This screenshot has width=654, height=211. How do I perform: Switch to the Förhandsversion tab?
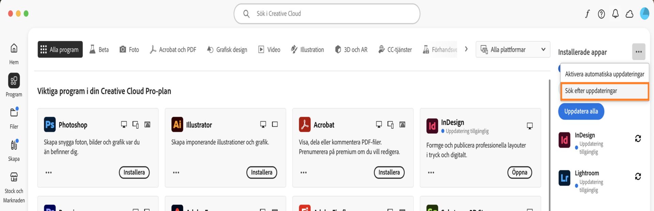(440, 50)
